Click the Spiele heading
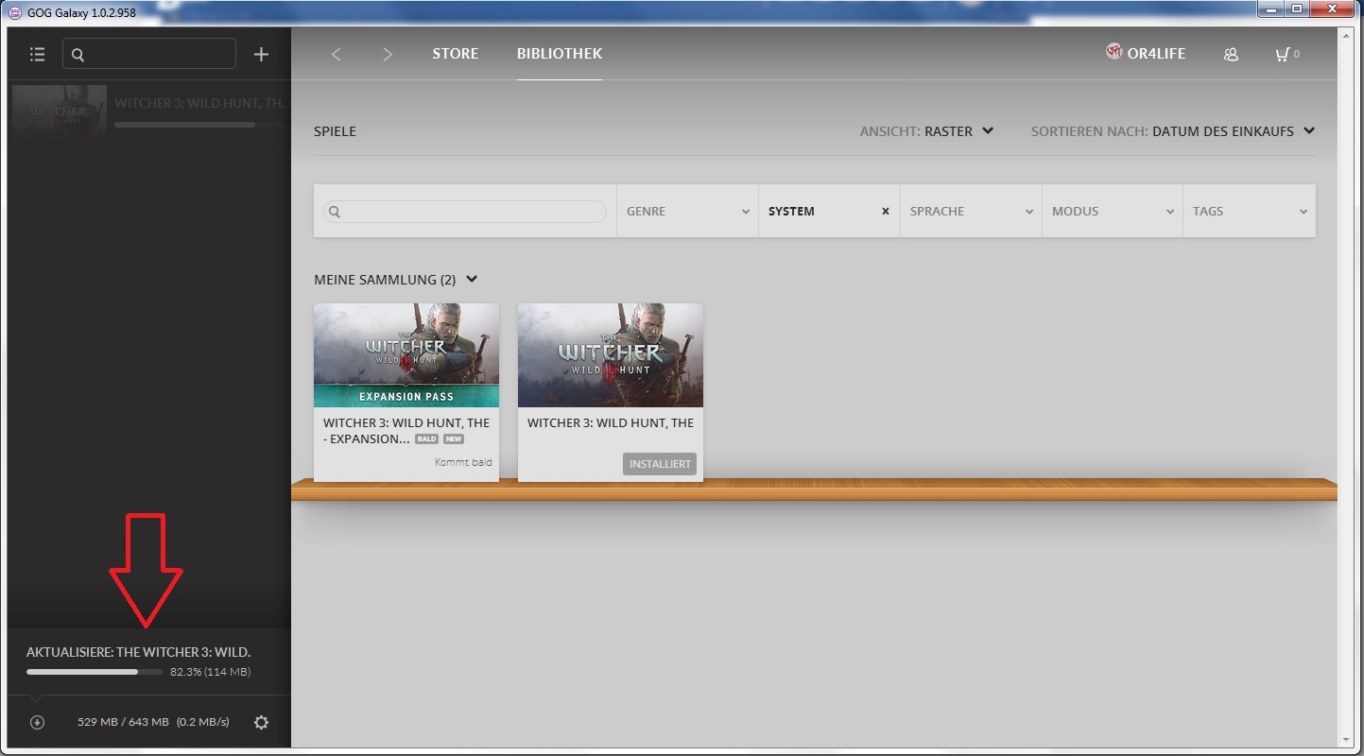 [x=335, y=131]
